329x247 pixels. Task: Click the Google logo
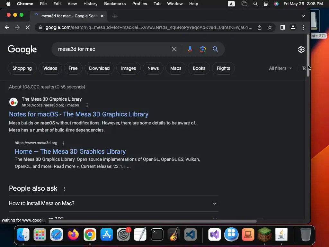[22, 49]
